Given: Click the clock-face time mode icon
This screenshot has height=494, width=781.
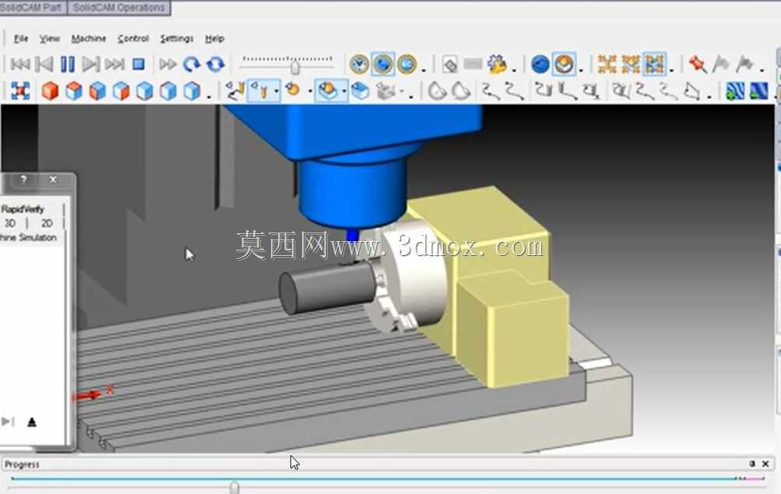Looking at the screenshot, I should [359, 64].
